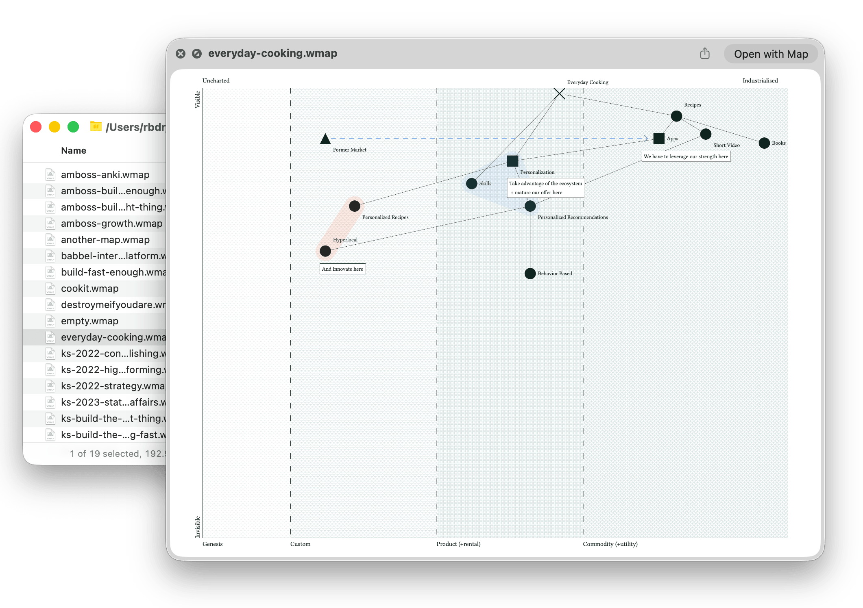Viewport: 863px width, 608px height.
Task: Click the Apps square node
Action: [x=659, y=139]
